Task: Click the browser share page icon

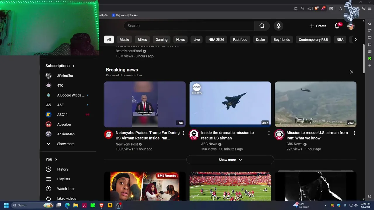Action: [x=309, y=8]
